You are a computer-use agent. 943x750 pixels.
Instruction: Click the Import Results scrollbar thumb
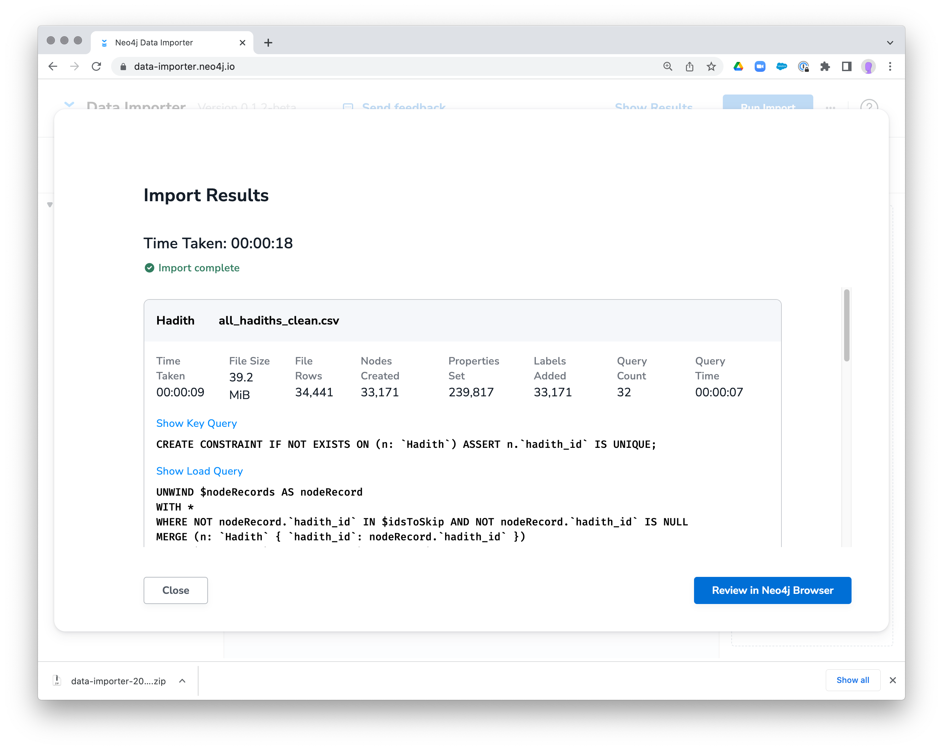pyautogui.click(x=847, y=325)
